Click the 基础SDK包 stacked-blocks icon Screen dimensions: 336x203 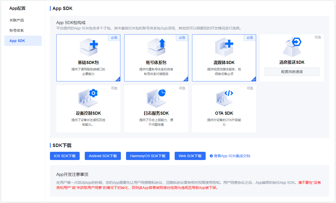point(88,47)
